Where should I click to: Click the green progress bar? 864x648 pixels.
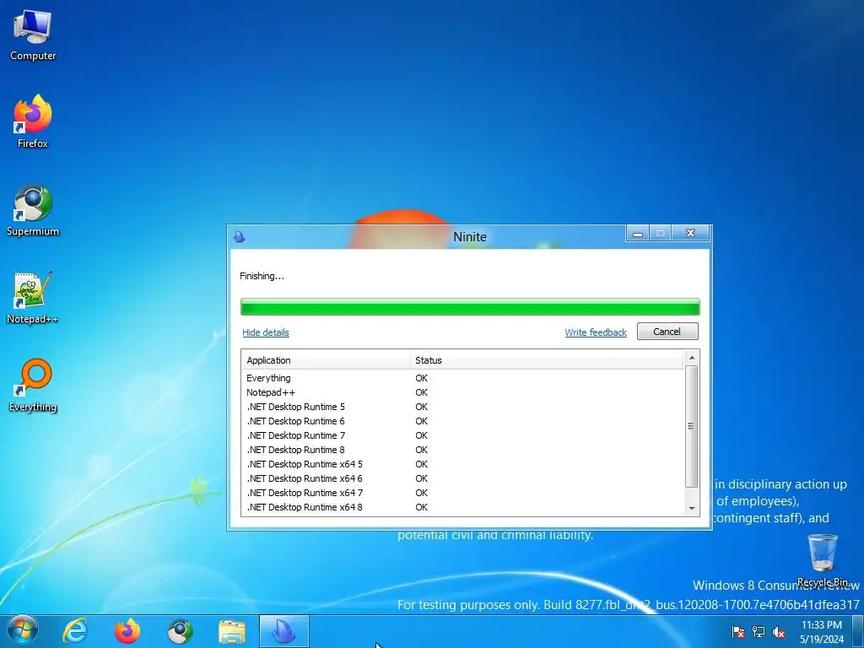tap(470, 307)
